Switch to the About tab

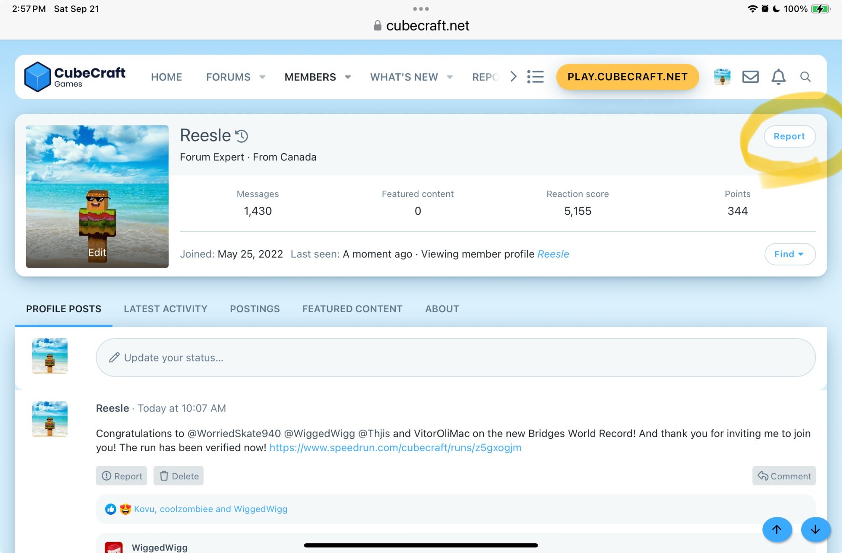pos(442,309)
